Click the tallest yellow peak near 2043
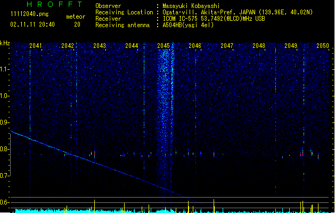335x213 pixels. click(94, 206)
